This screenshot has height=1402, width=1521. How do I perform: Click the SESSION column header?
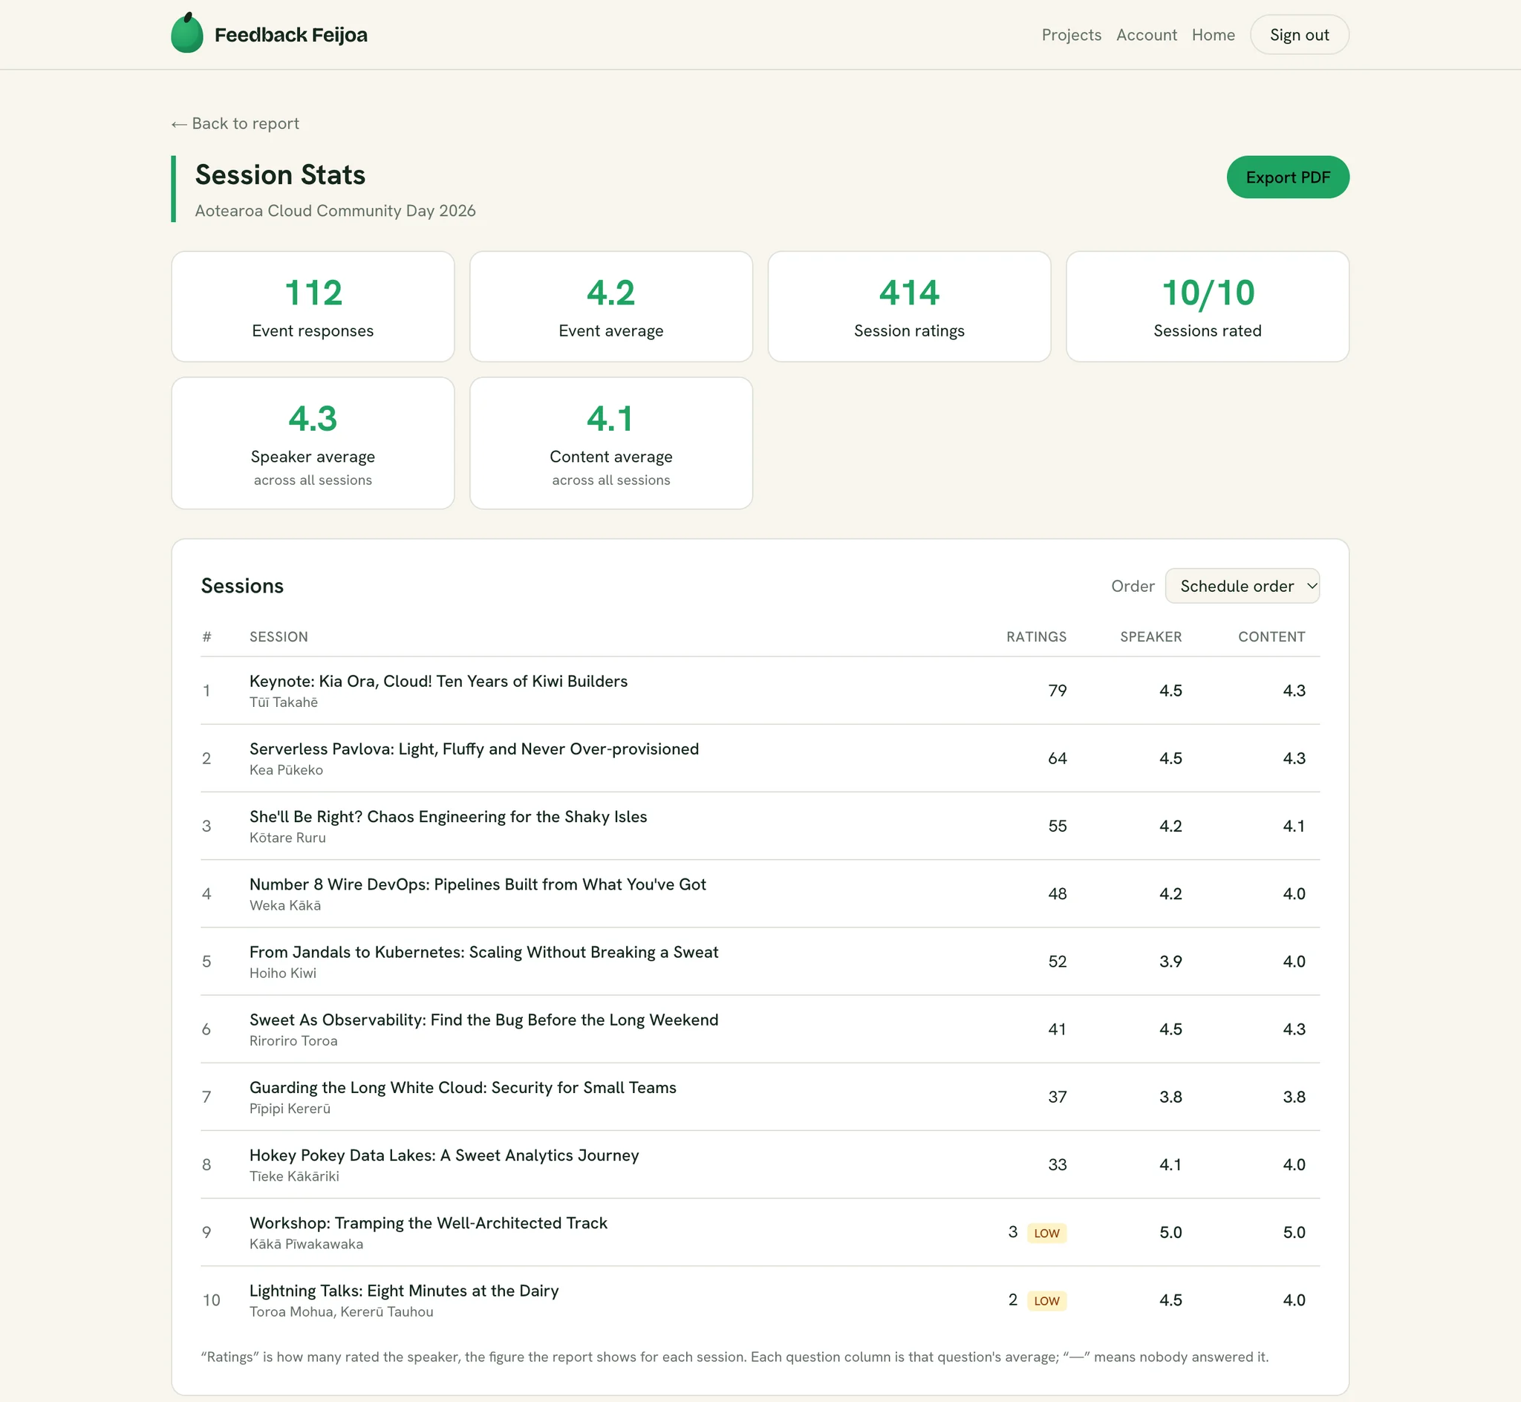point(279,636)
